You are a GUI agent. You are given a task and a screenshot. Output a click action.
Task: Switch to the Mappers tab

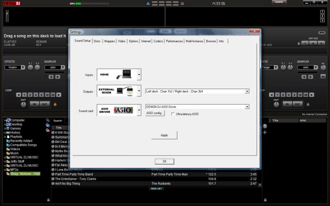tap(110, 41)
